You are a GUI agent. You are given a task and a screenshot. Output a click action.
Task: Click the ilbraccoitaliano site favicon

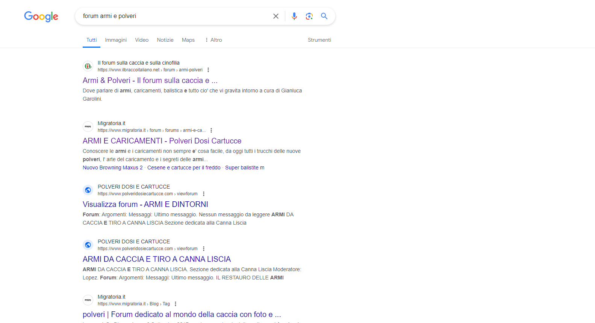pos(88,66)
